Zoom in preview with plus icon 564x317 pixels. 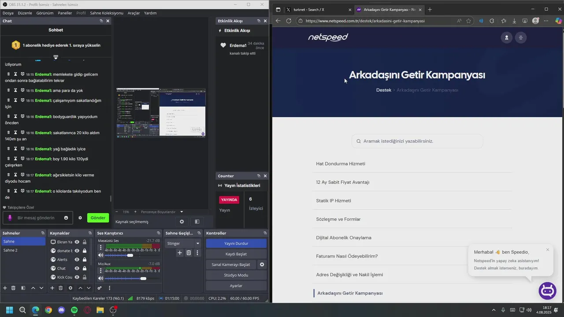135,212
